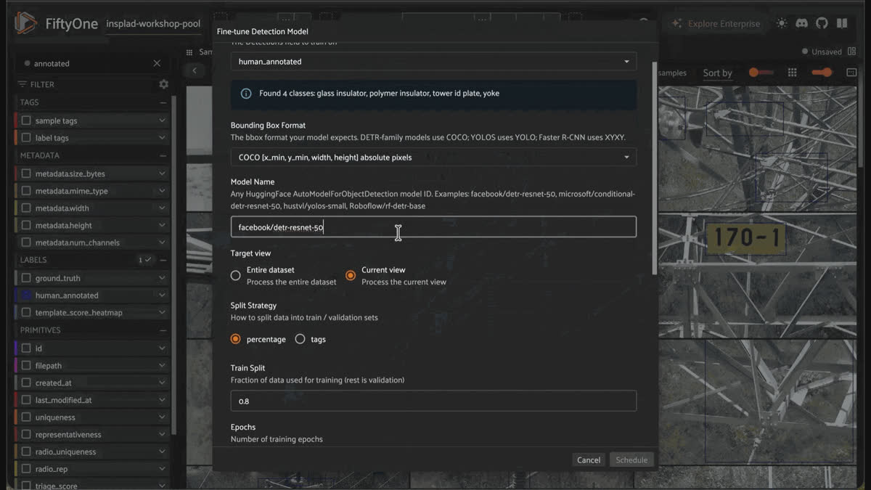Viewport: 871px width, 490px height.
Task: Click the dataset name insplad-workshop-pool
Action: pos(153,24)
